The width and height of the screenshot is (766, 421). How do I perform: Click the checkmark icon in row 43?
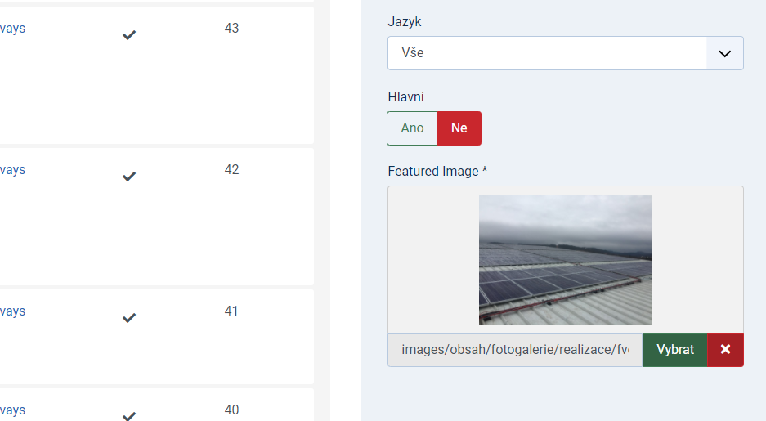[129, 35]
